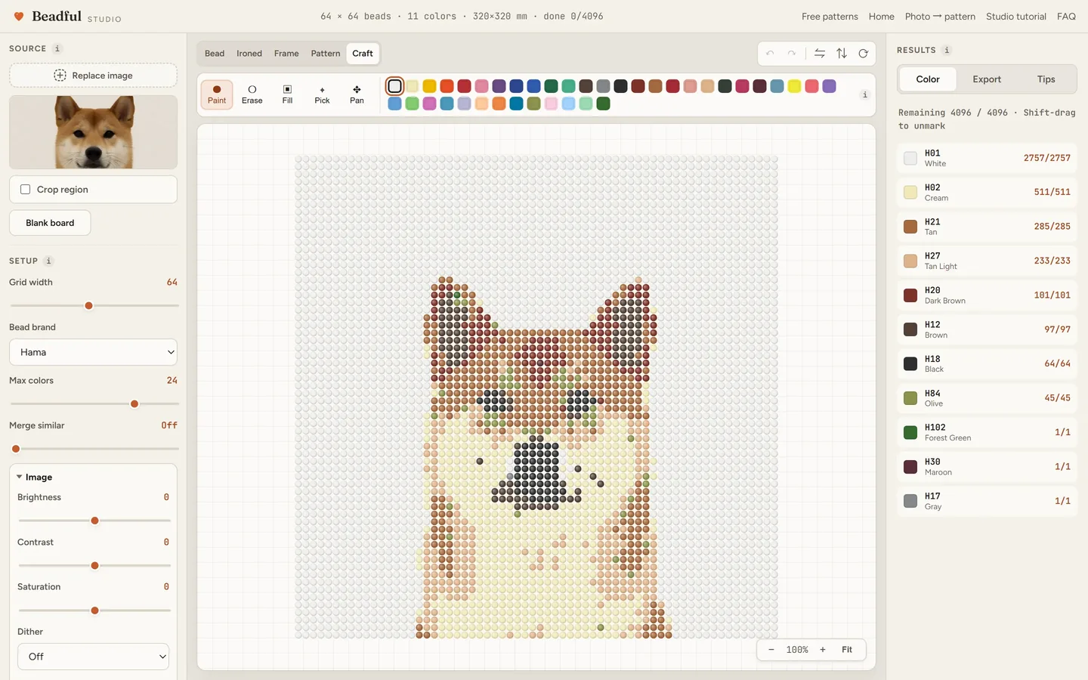Screen dimensions: 1088x680
Task: Click the Grid width slider handle
Action: click(88, 306)
